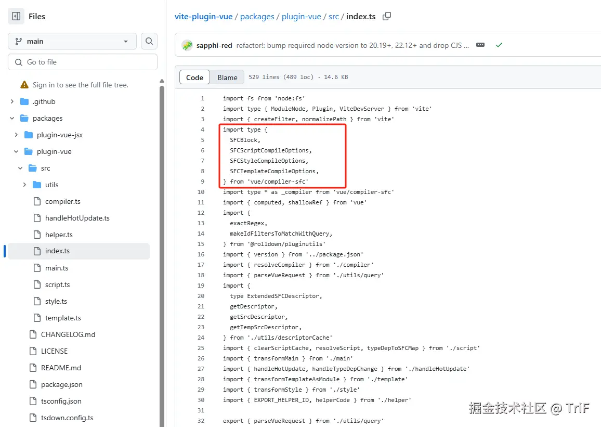Collapse the src folder chevron
This screenshot has height=427, width=601.
pos(20,169)
